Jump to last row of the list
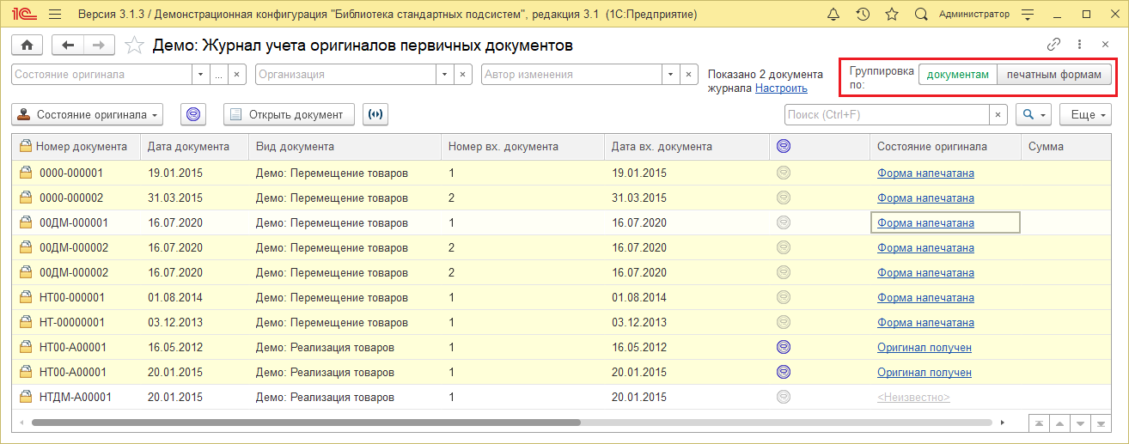 pos(1101,423)
